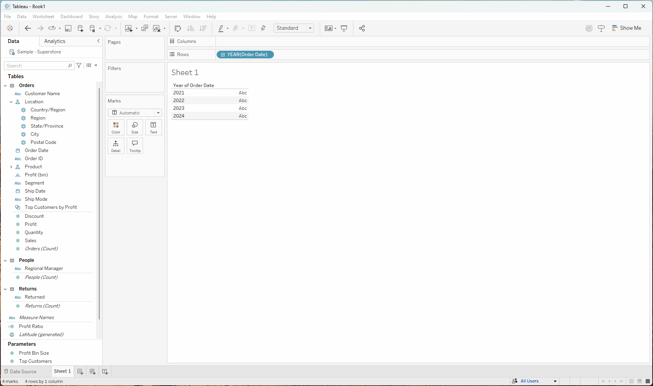653x386 pixels.
Task: Toggle the Show Me panel
Action: point(626,28)
